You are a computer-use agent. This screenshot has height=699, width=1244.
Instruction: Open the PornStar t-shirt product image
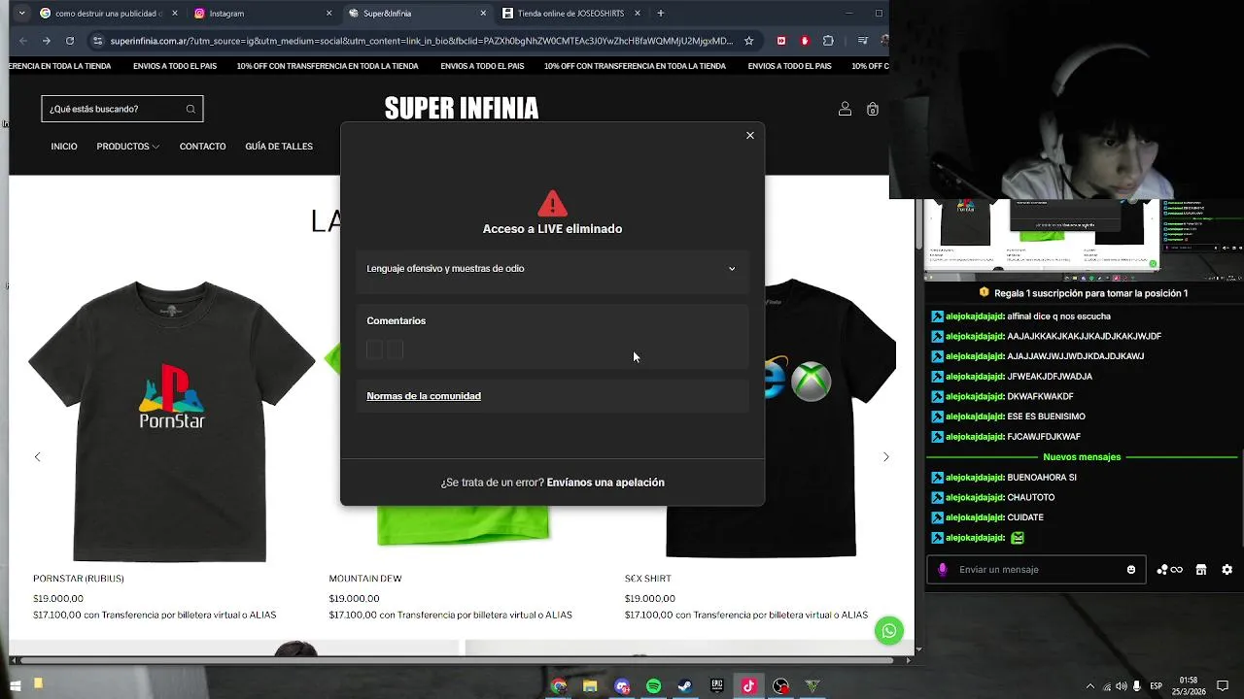pyautogui.click(x=170, y=420)
